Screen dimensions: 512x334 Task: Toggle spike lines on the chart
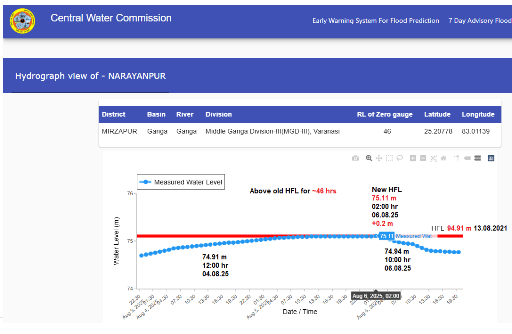click(456, 158)
